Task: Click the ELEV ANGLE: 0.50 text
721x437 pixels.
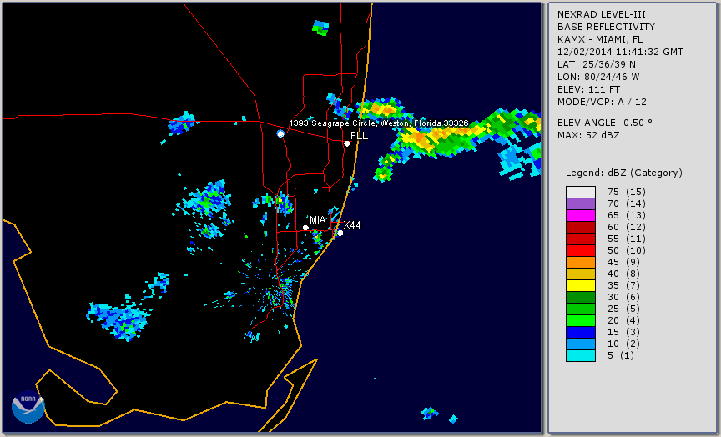Action: (x=605, y=123)
